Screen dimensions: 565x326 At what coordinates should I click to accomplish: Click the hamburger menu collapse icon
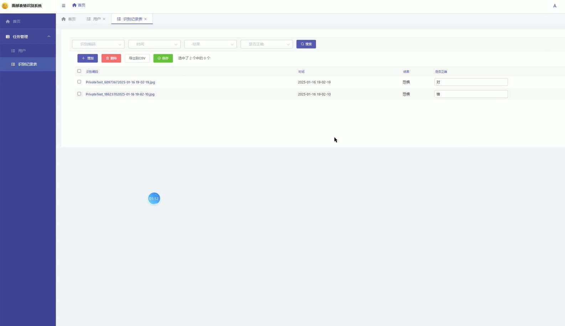click(63, 5)
